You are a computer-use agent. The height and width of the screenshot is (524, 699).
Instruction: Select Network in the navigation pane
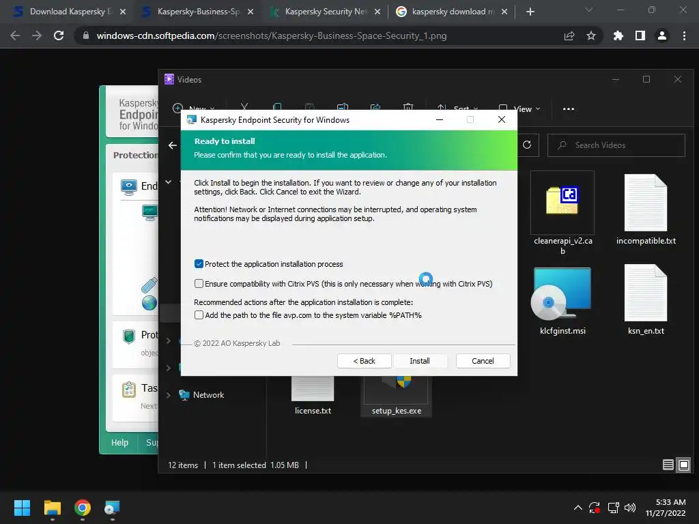(x=208, y=395)
